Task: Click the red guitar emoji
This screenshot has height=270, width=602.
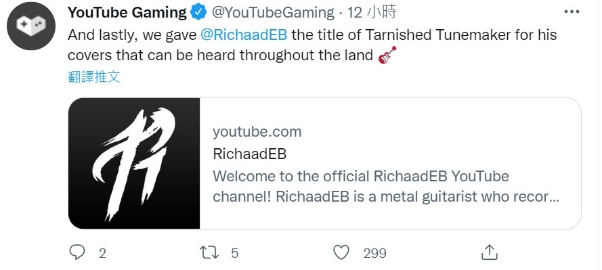Action: coord(387,55)
